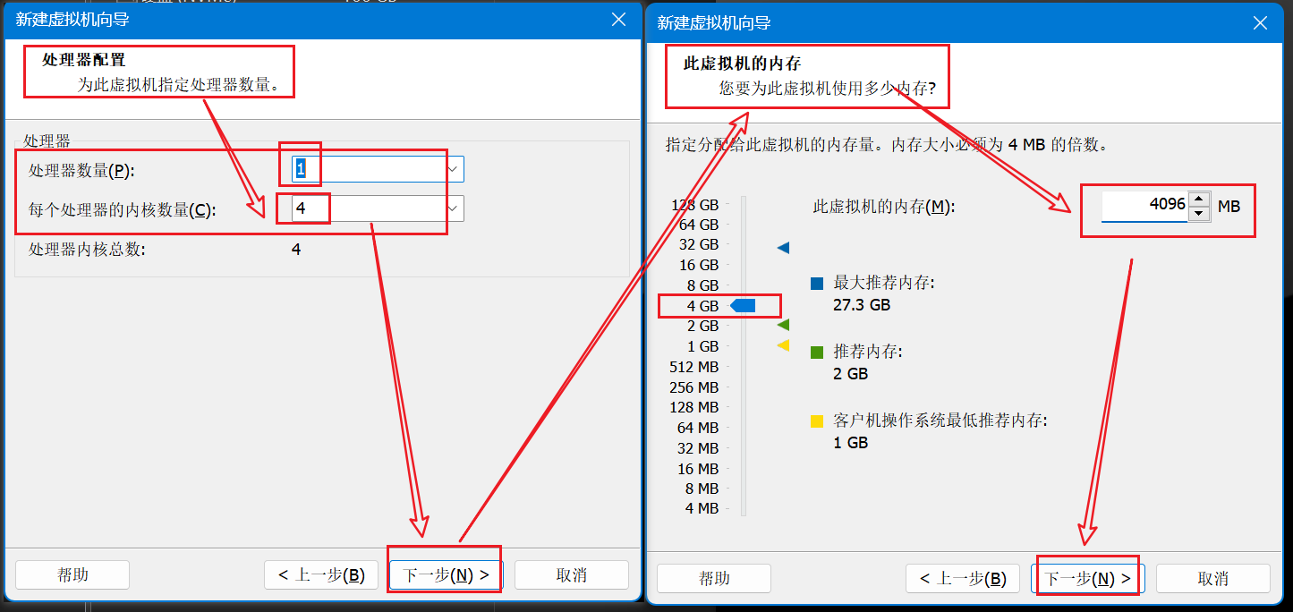This screenshot has width=1293, height=612.
Task: Click the green recommended memory marker
Action: pyautogui.click(x=783, y=325)
